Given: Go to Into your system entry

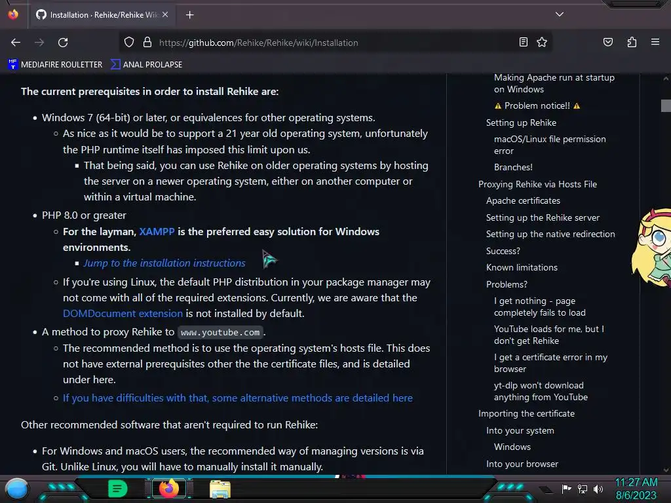Looking at the screenshot, I should pos(520,431).
